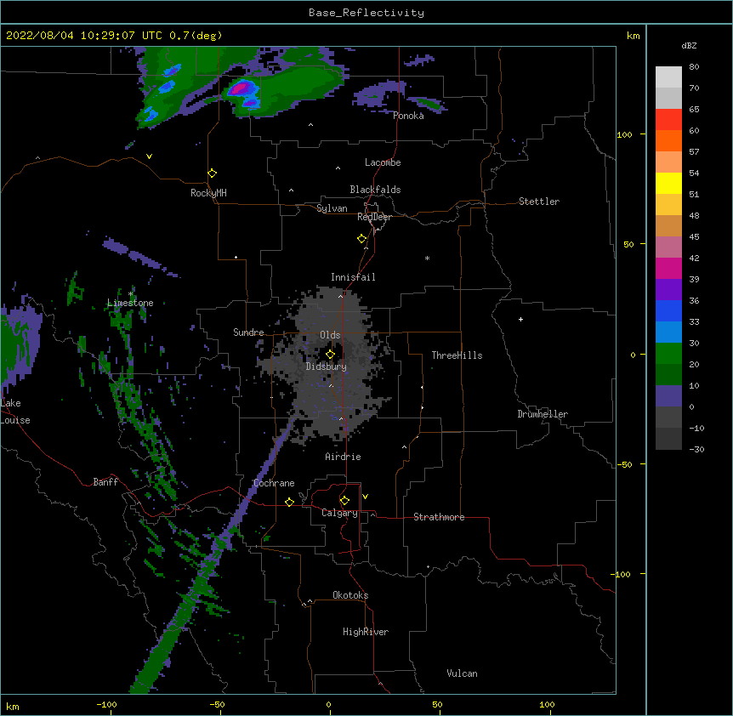This screenshot has height=716, width=733.
Task: Select the yellow diamond marker below Cochrane
Action: (x=289, y=502)
